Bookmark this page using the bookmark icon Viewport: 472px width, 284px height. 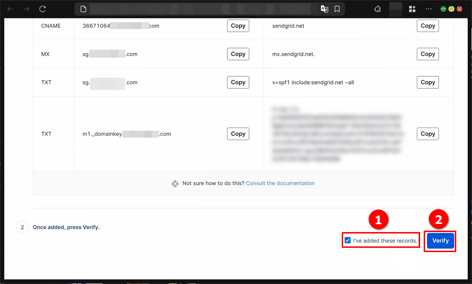[x=337, y=9]
